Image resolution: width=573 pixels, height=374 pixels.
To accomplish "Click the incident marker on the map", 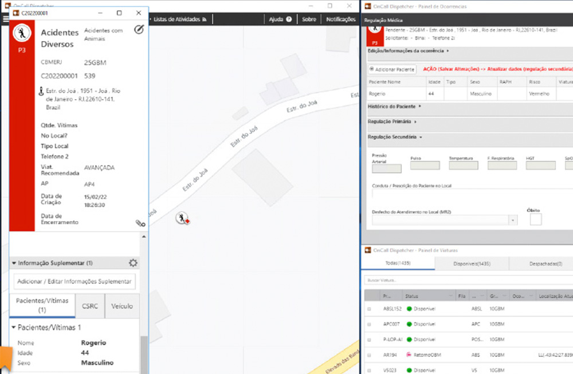I will (x=182, y=218).
